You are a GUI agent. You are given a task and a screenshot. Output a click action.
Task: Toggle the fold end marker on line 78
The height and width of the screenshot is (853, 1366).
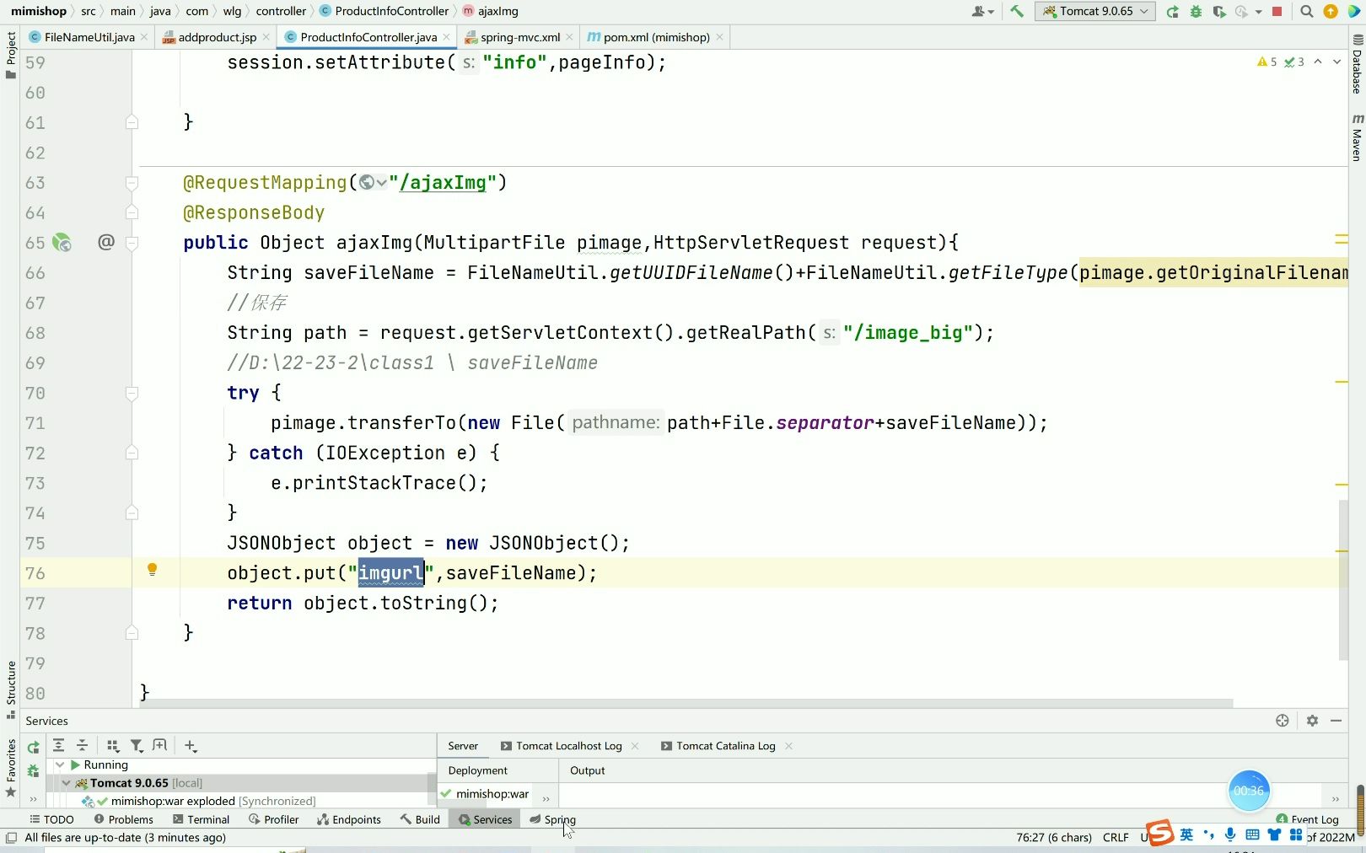click(x=132, y=633)
